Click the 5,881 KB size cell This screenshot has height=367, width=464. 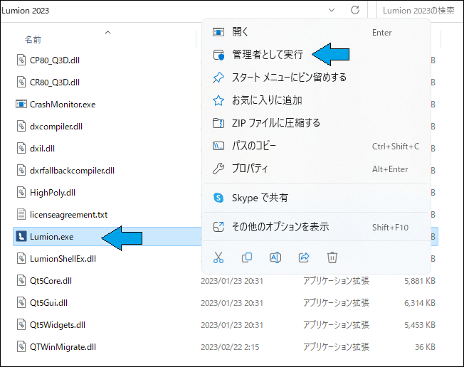tap(420, 281)
